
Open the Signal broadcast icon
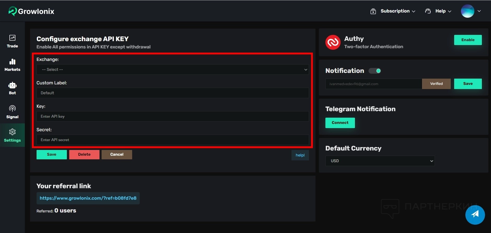(x=12, y=109)
